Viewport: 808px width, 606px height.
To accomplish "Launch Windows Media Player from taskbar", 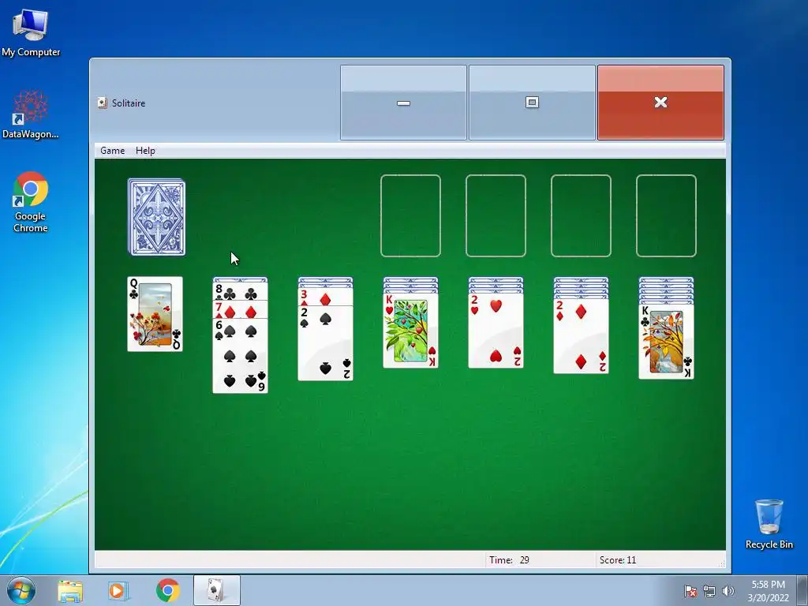I will tap(118, 590).
